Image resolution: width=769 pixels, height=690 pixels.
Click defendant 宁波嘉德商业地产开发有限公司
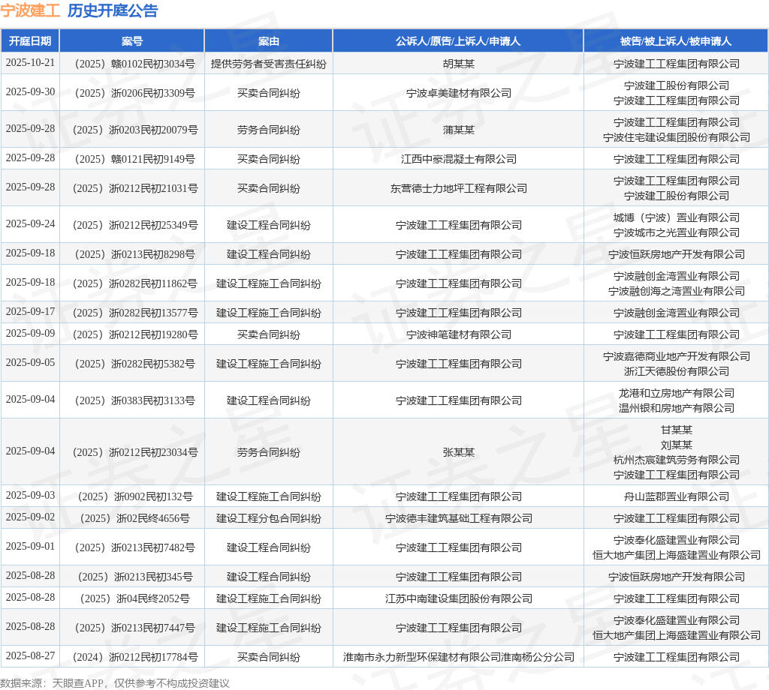point(677,356)
